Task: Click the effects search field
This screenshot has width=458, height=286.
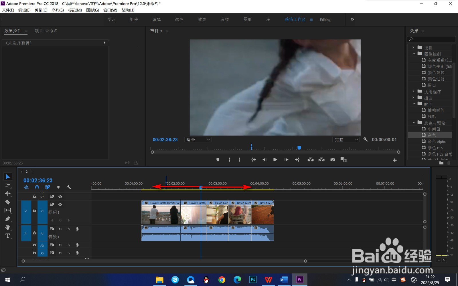Action: 431,39
